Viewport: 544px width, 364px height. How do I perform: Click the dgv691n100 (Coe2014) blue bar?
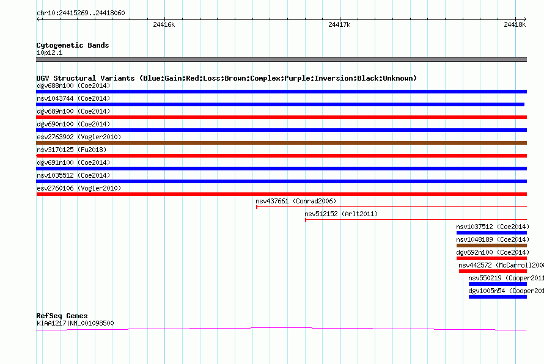click(281, 169)
